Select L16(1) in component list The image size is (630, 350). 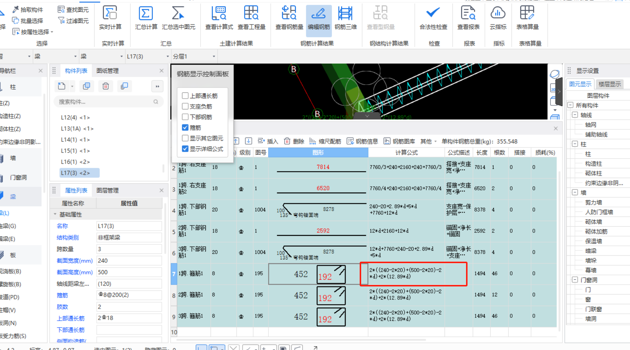click(x=75, y=162)
